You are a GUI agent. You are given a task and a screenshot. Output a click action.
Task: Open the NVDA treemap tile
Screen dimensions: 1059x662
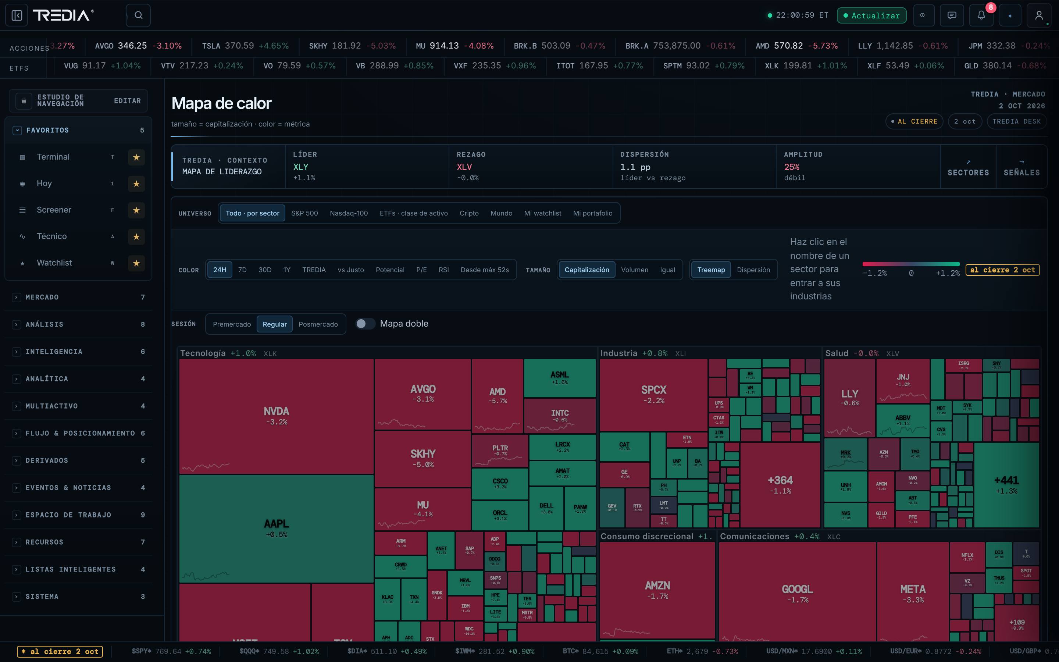click(277, 416)
